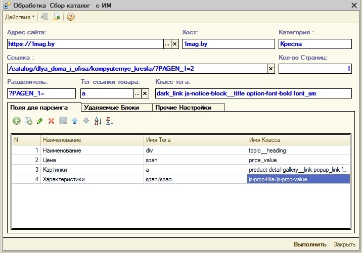The image size is (362, 253).
Task: Open selection with Тег ссылки товара ellipsis button
Action: coord(138,93)
